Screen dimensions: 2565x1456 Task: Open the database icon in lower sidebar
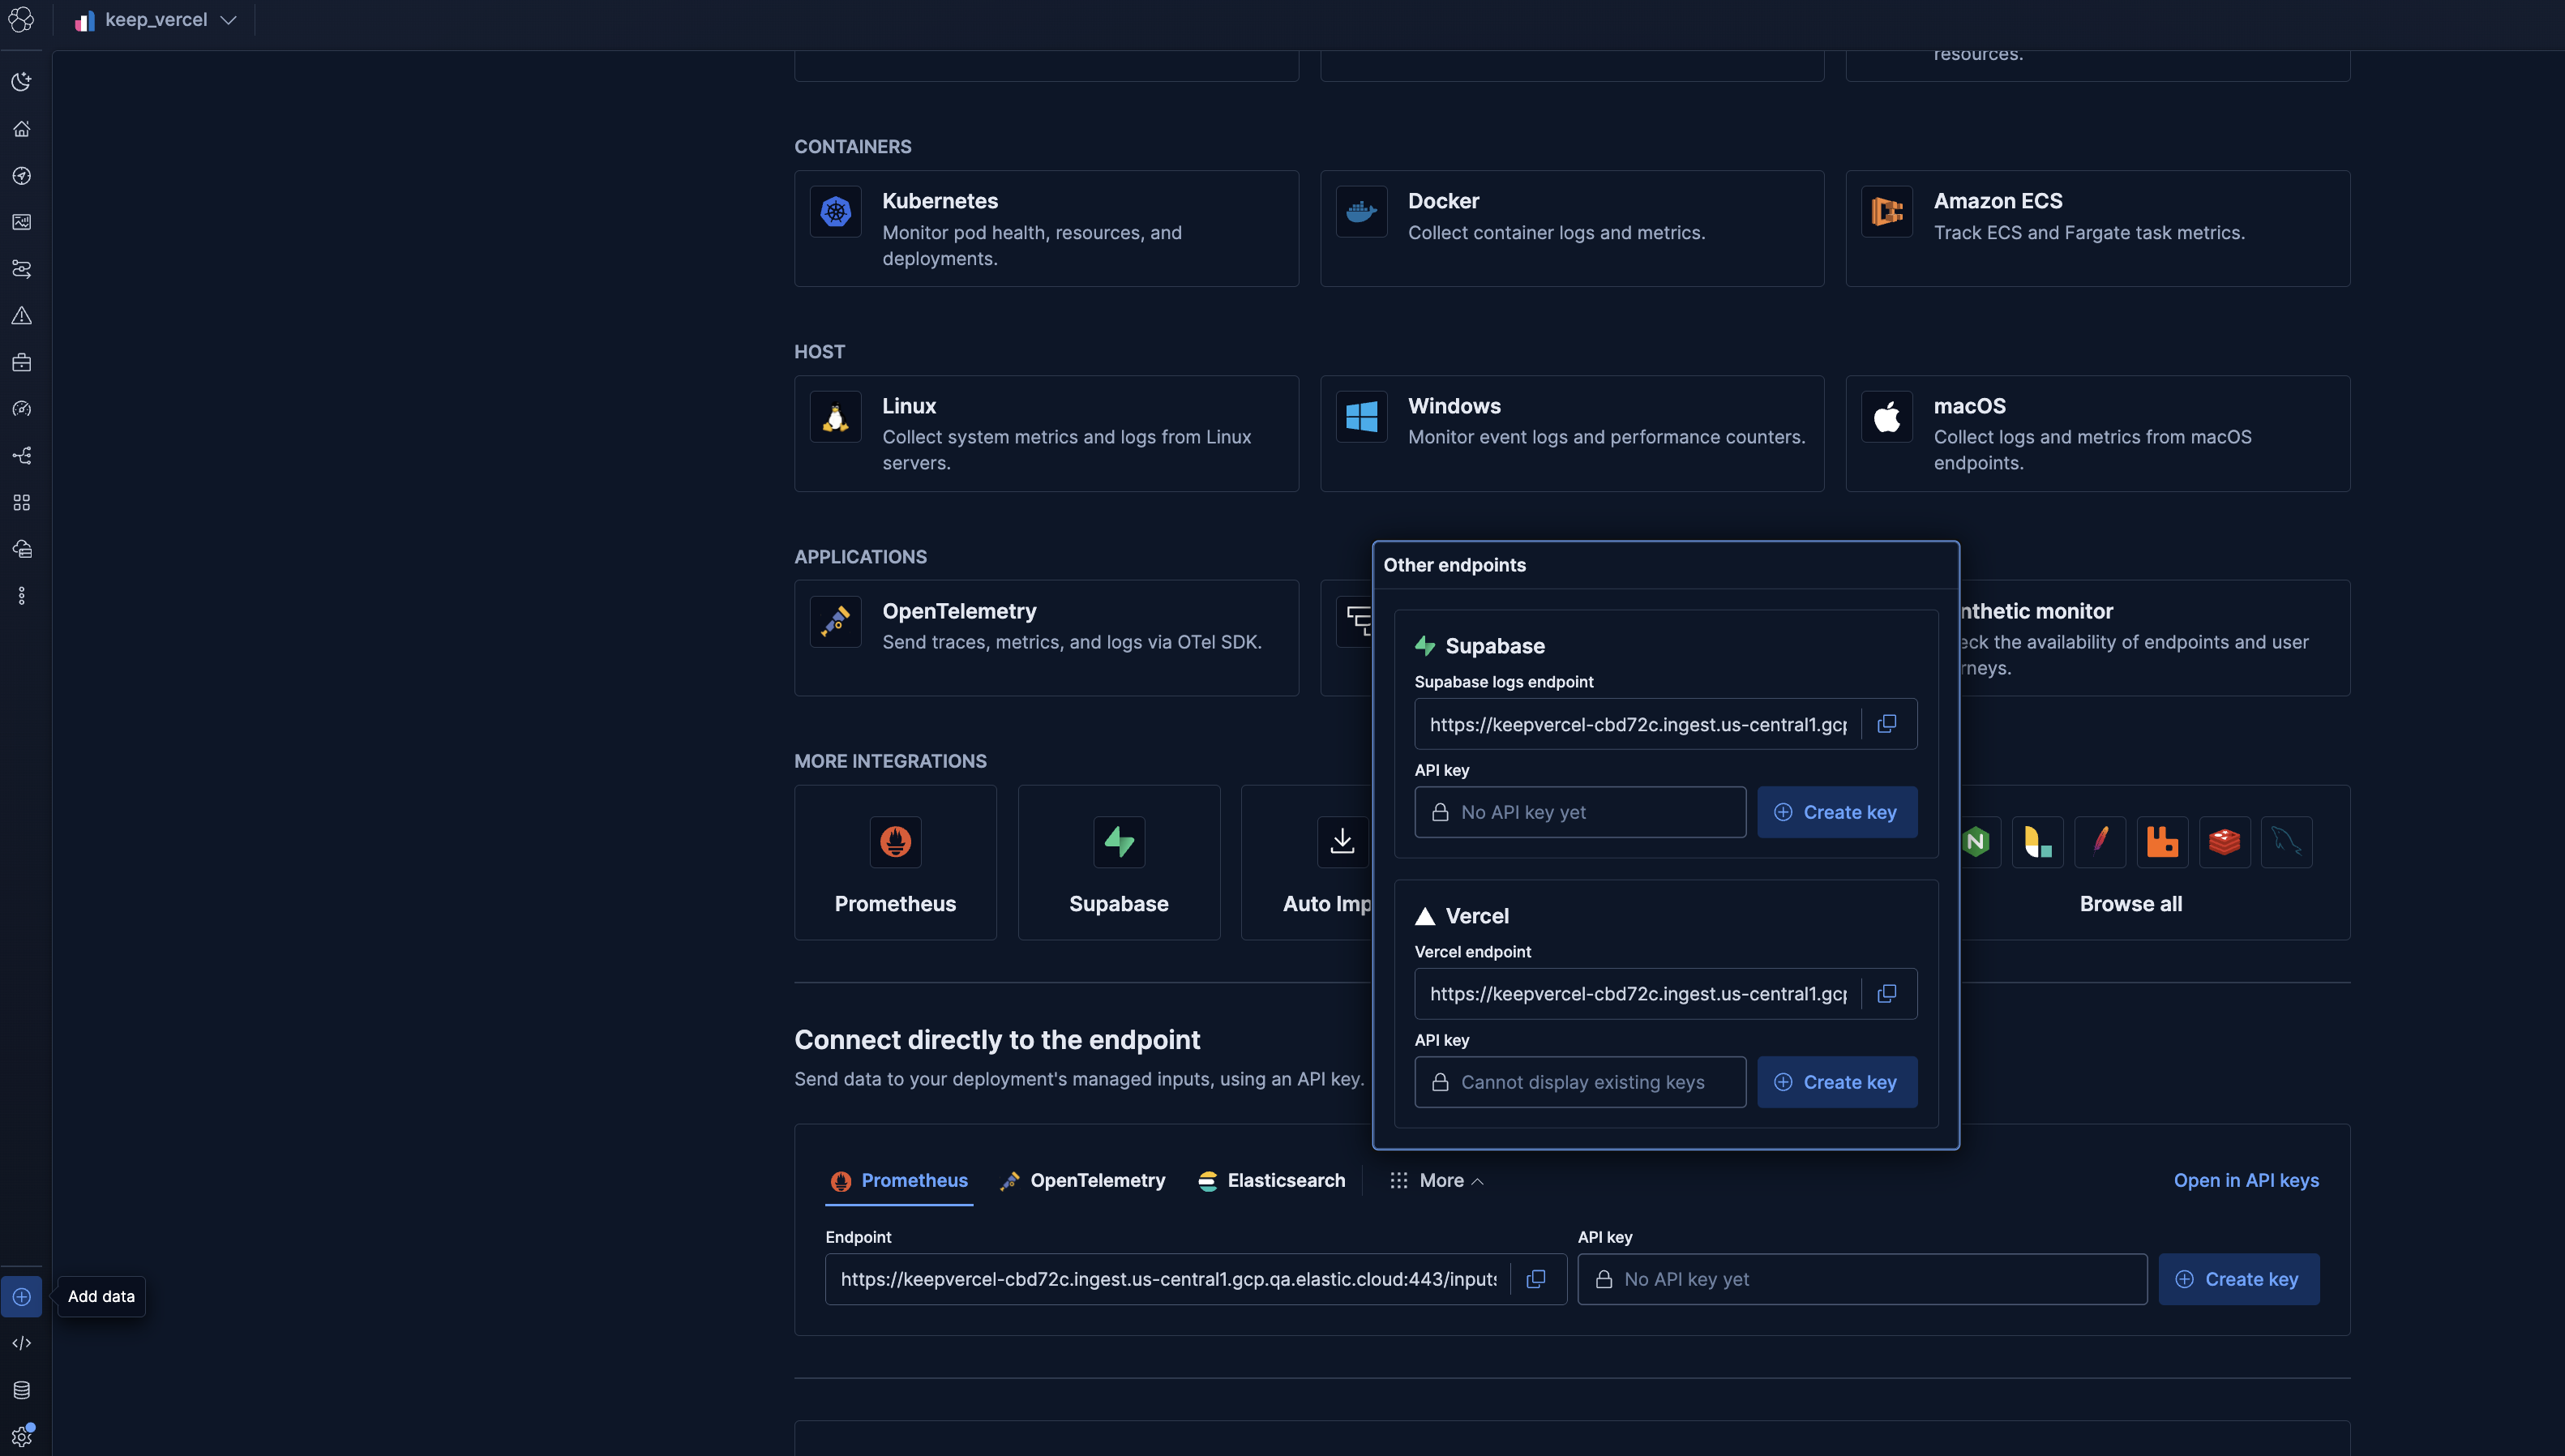21,1390
